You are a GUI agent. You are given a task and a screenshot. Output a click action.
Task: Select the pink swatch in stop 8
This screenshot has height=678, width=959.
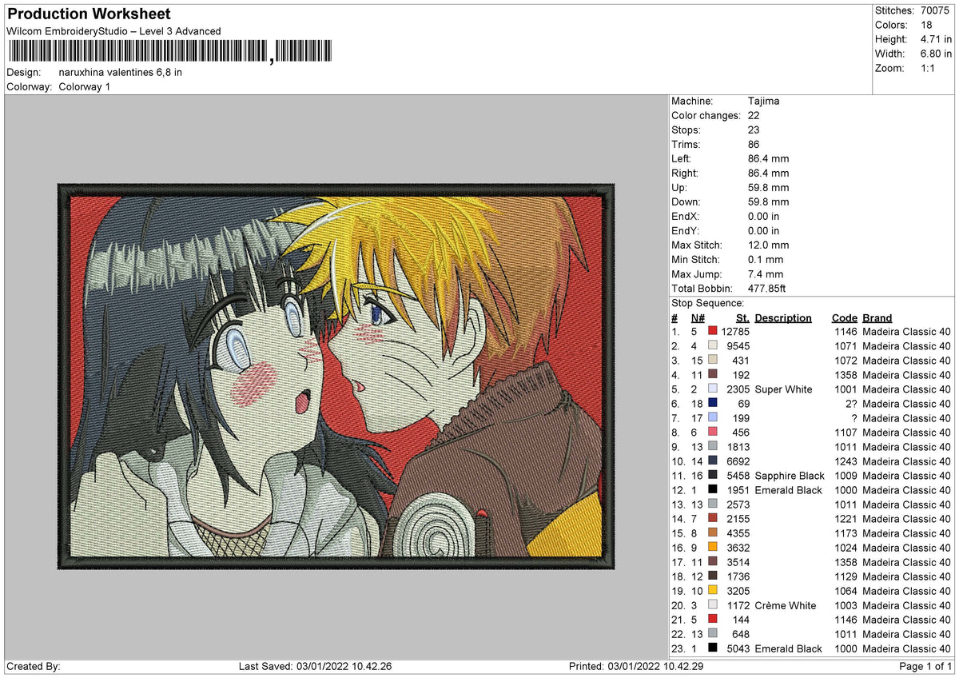[x=712, y=432]
